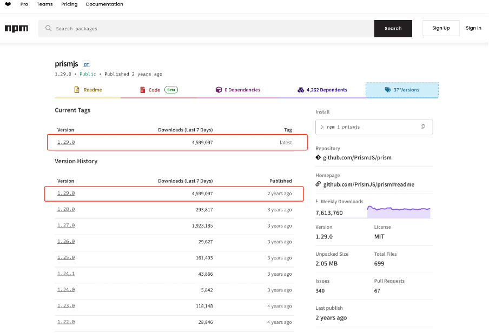Viewport: 489px width, 333px height.
Task: Open the npm logo home link
Action: [x=17, y=28]
